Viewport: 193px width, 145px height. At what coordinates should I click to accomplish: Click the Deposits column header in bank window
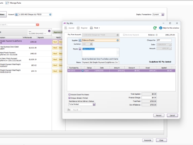coord(44,37)
